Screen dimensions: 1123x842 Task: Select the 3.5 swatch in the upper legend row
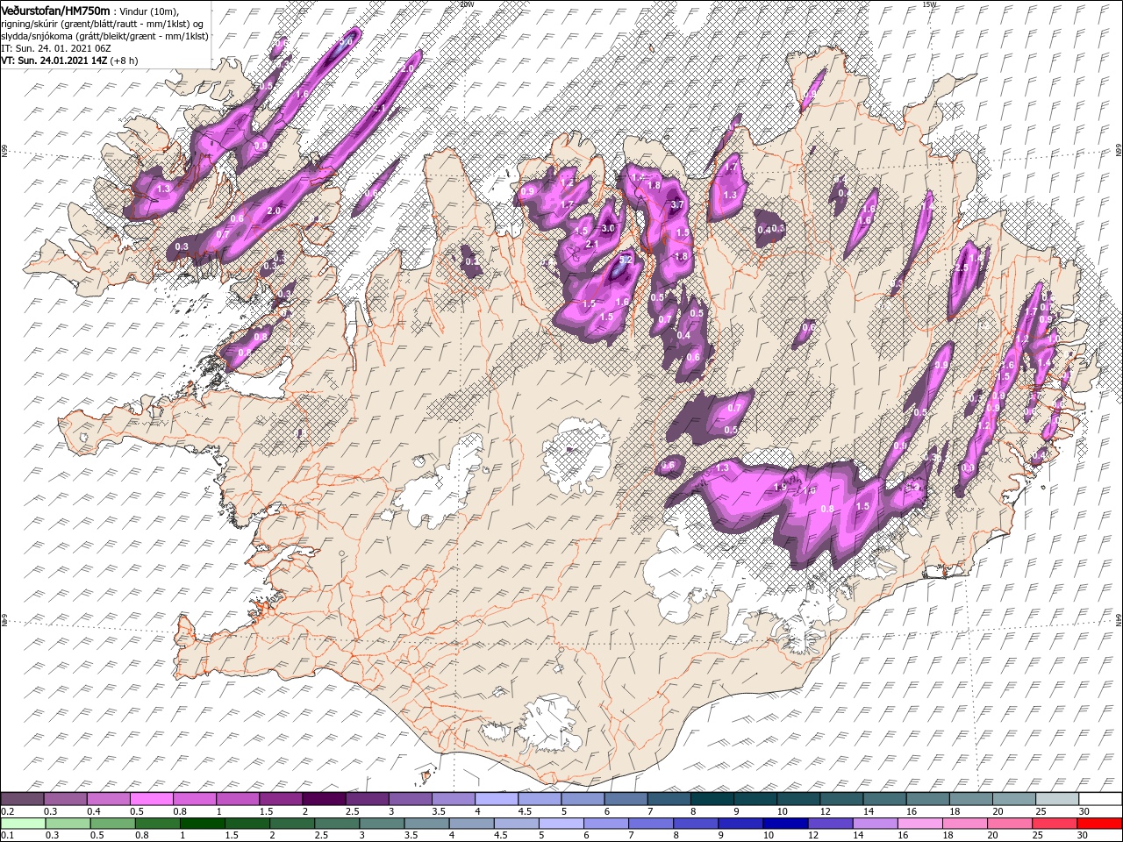(x=453, y=799)
